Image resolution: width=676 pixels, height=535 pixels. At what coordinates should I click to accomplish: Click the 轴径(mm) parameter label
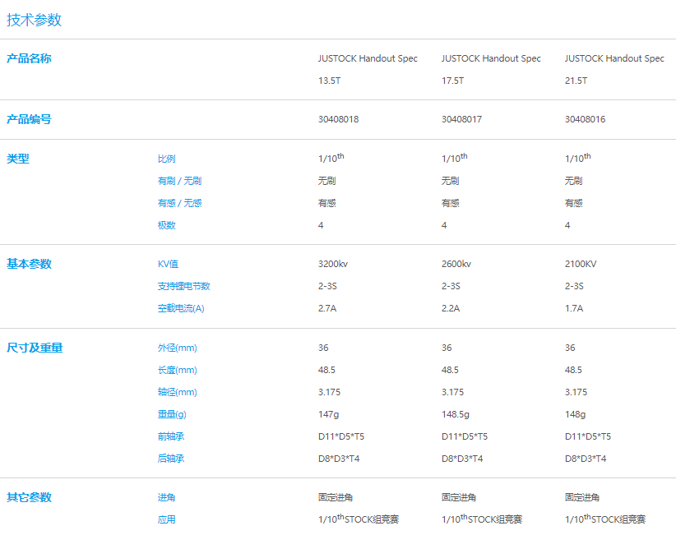tap(177, 392)
